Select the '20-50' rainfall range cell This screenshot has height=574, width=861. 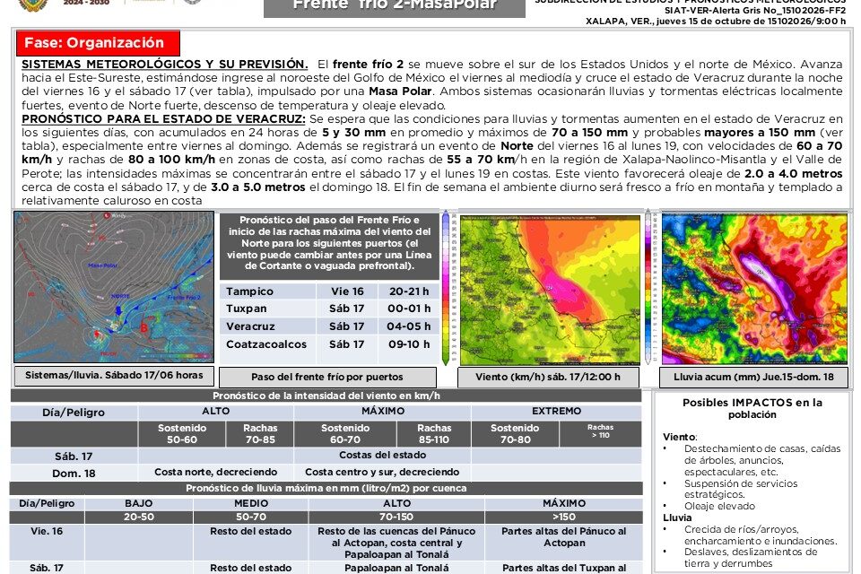click(x=139, y=517)
